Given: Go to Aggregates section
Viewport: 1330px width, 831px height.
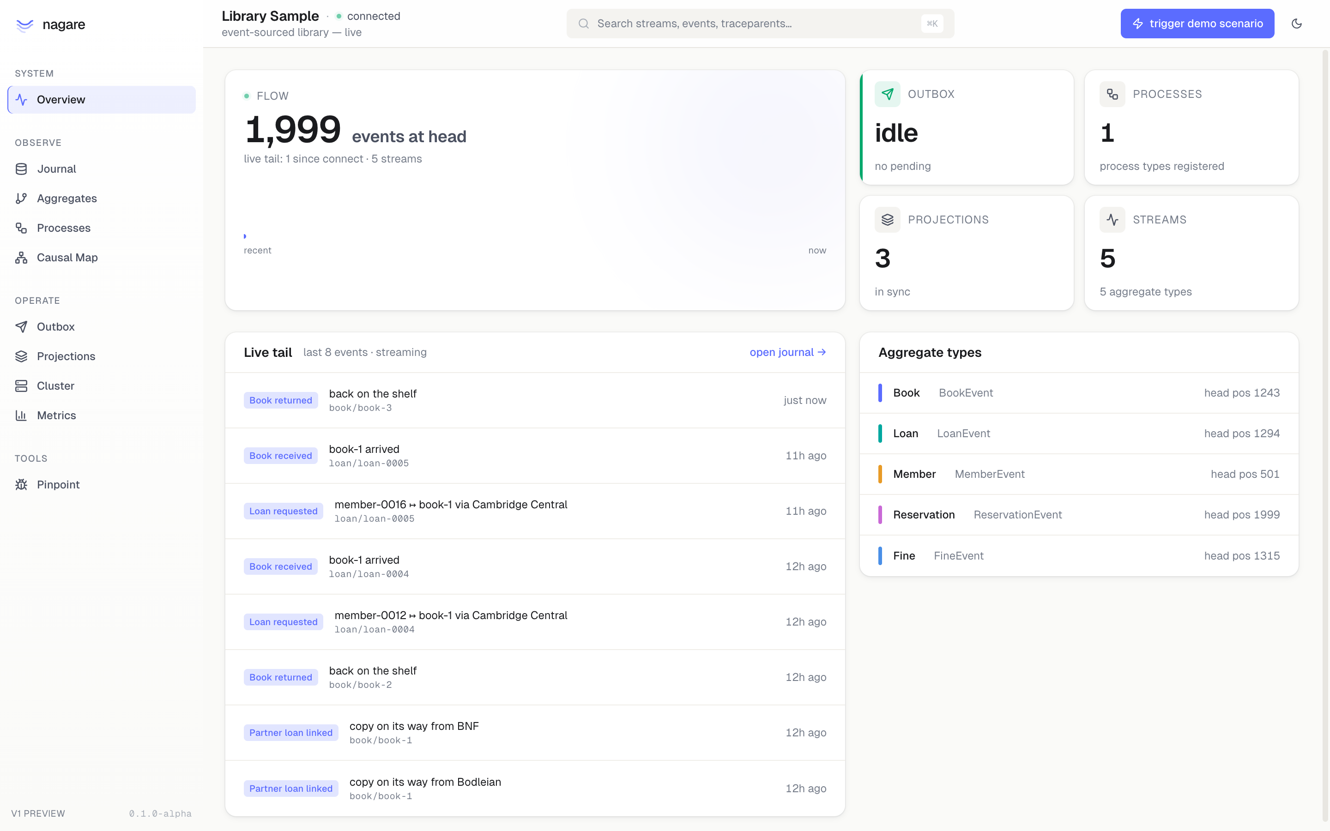Looking at the screenshot, I should tap(102, 199).
